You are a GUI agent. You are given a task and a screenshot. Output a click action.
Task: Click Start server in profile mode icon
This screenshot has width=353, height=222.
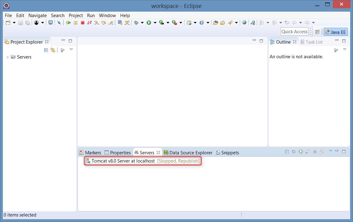(x=308, y=152)
